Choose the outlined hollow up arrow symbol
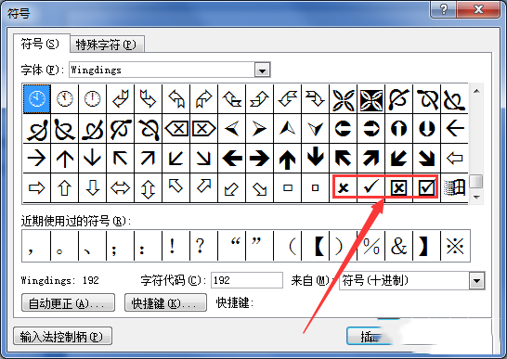507x359 pixels. (x=65, y=188)
